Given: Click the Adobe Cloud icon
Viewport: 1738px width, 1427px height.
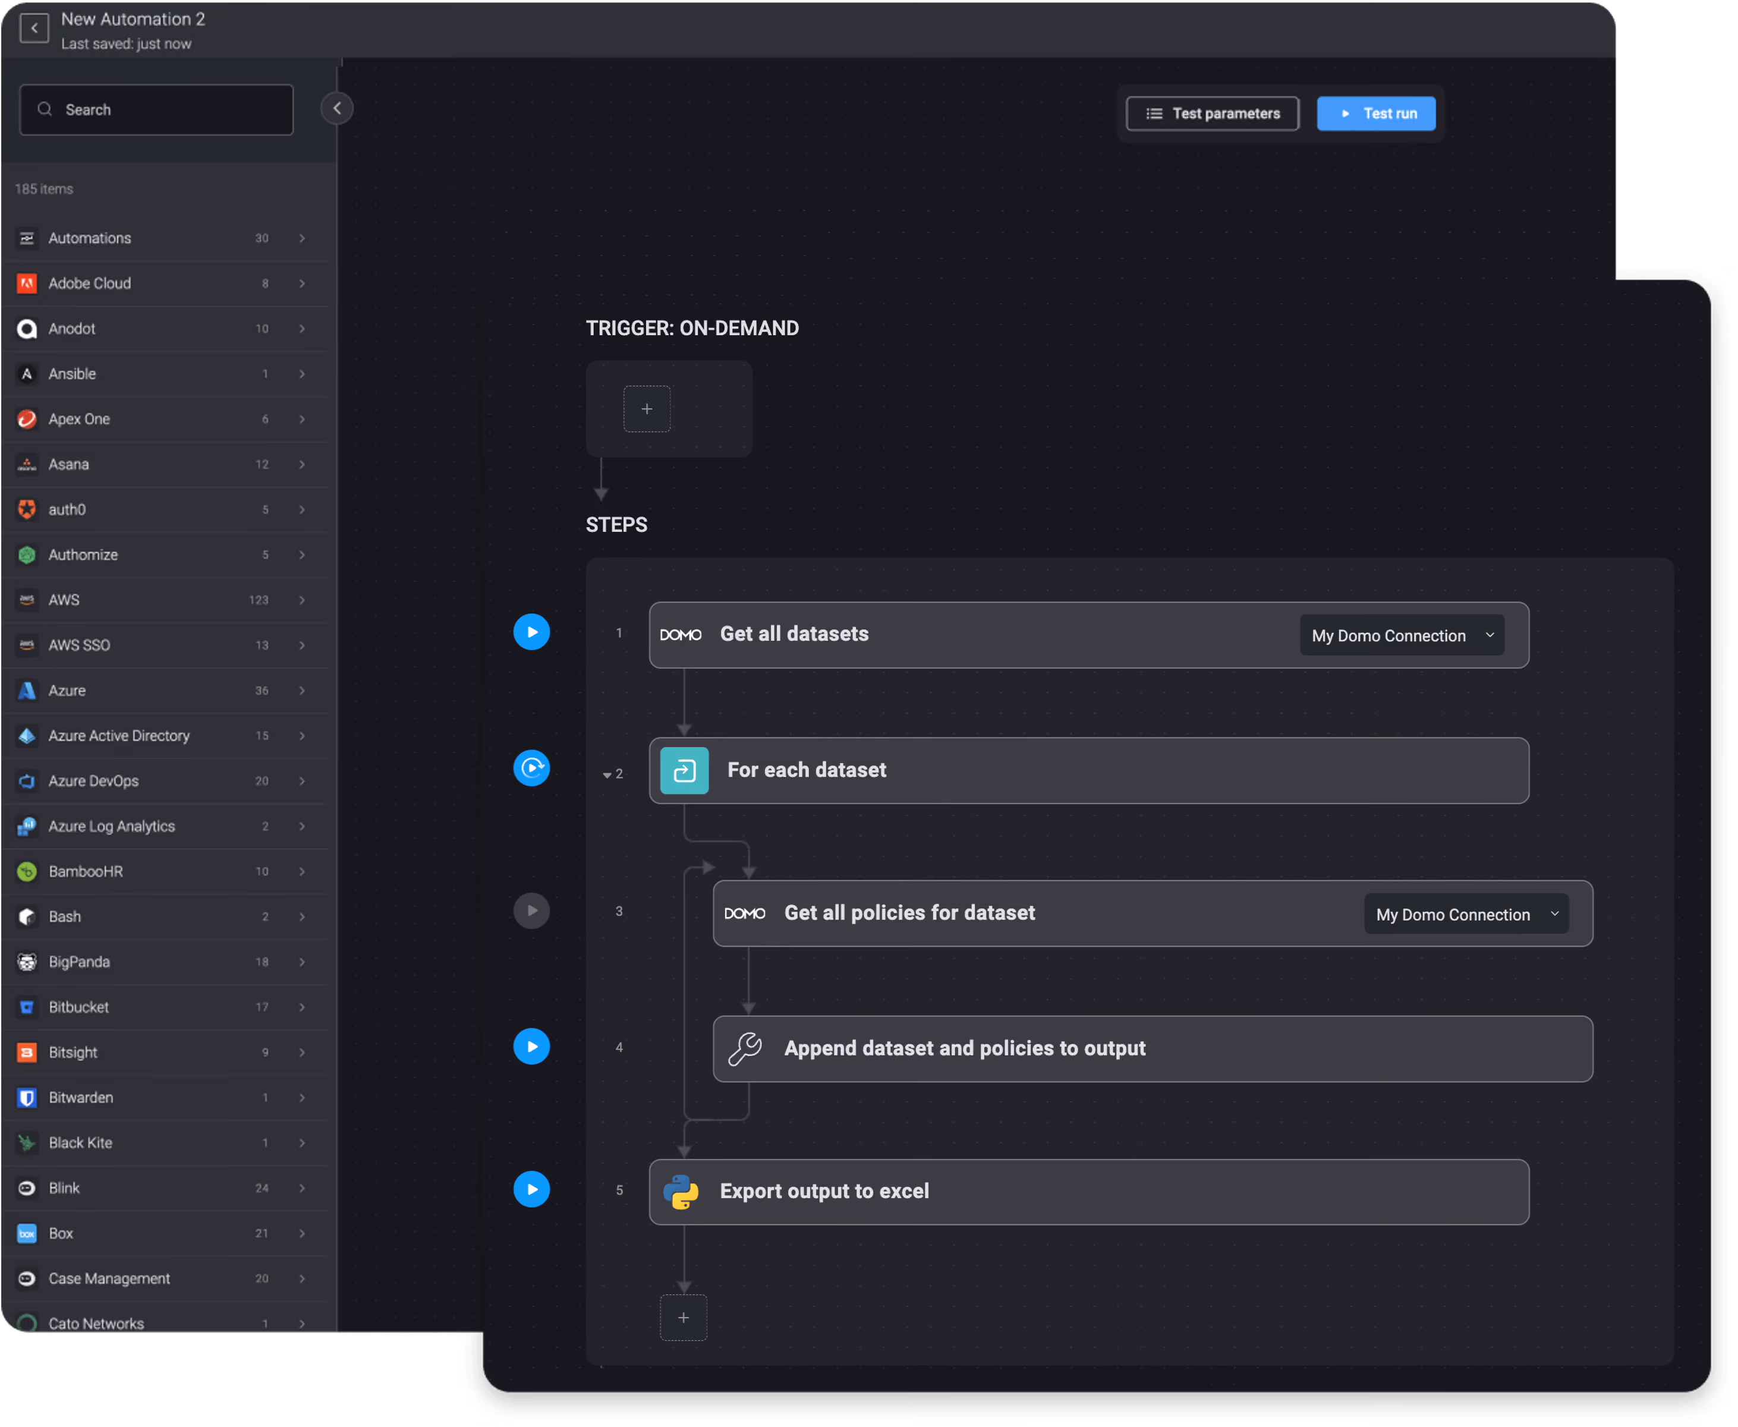Looking at the screenshot, I should pos(27,283).
